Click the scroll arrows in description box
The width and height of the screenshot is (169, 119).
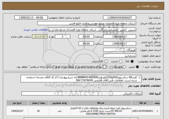tap(139, 77)
